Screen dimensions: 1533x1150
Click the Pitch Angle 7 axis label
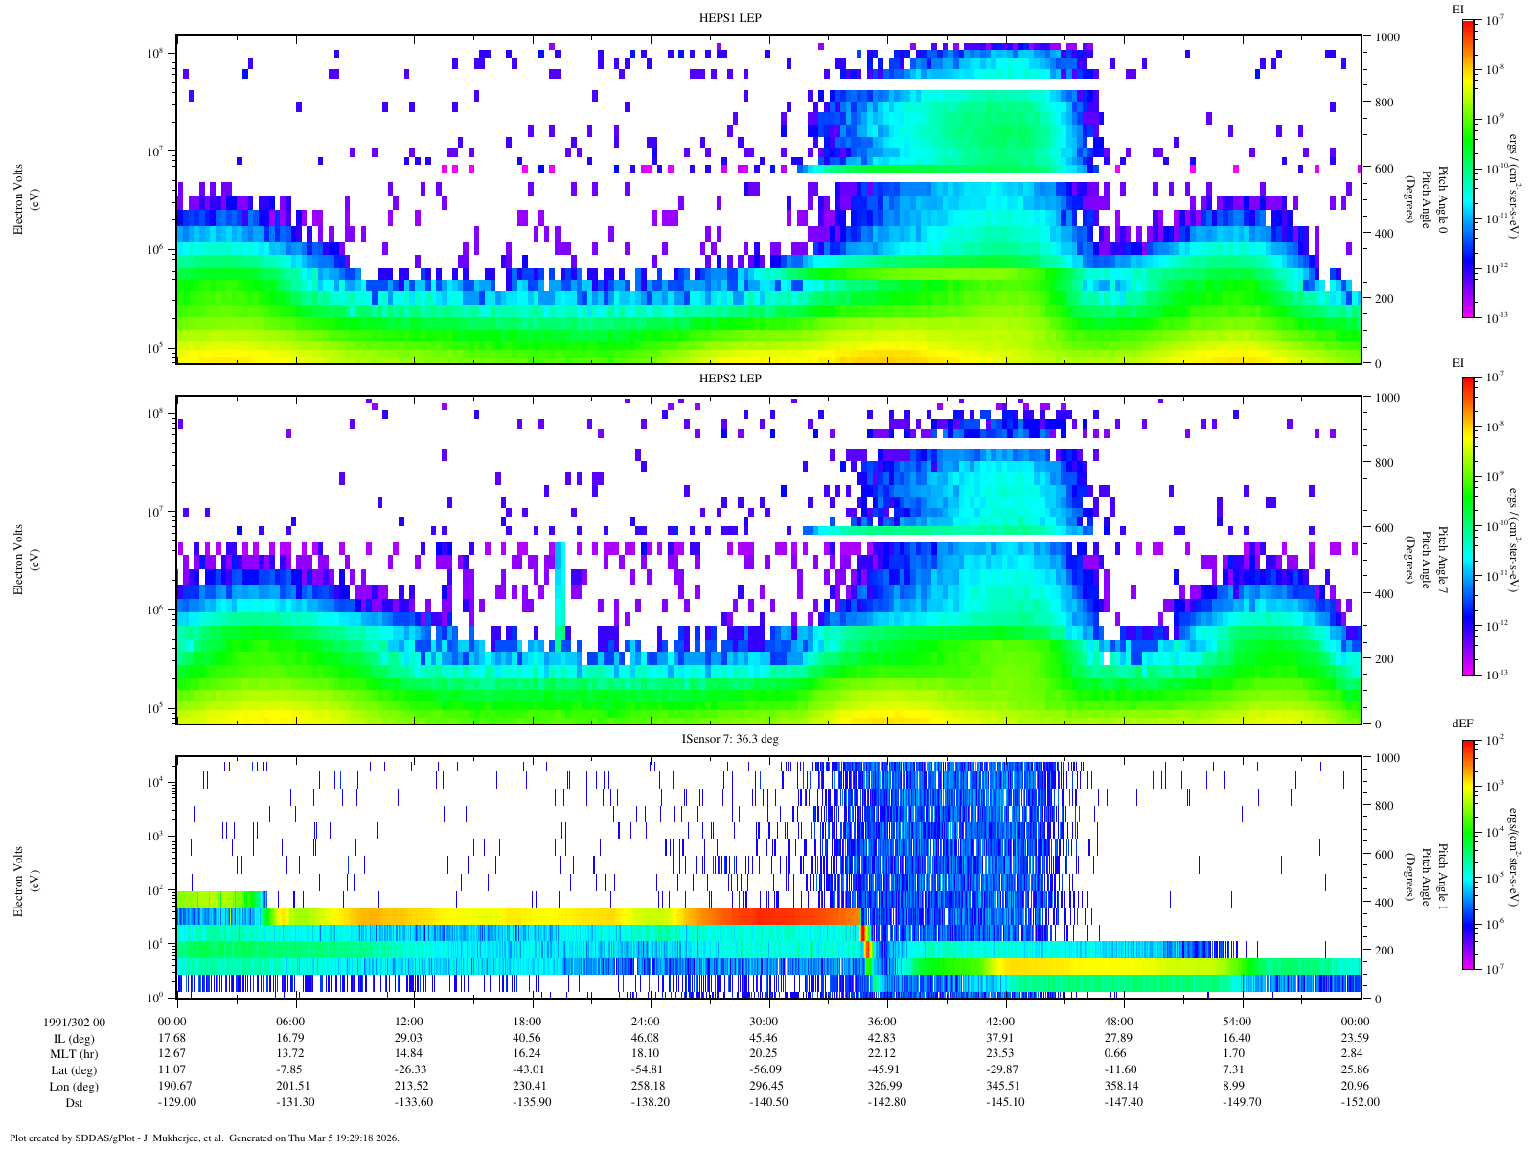[1426, 559]
